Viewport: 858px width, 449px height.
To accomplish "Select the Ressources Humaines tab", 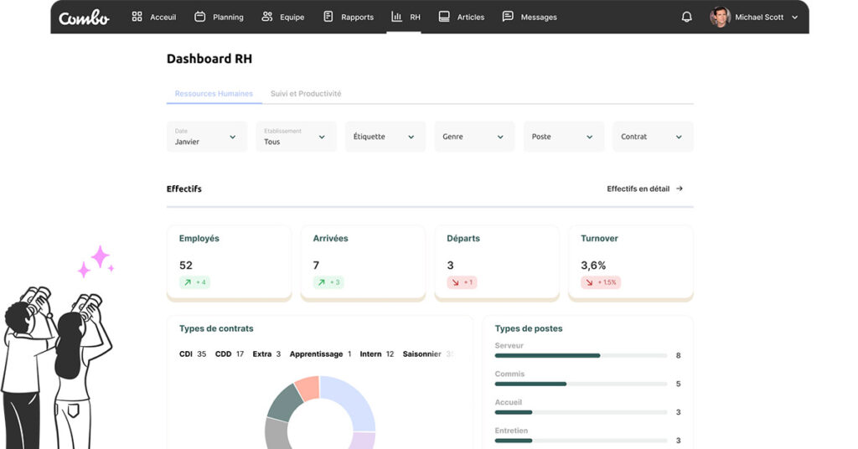I will (x=214, y=94).
